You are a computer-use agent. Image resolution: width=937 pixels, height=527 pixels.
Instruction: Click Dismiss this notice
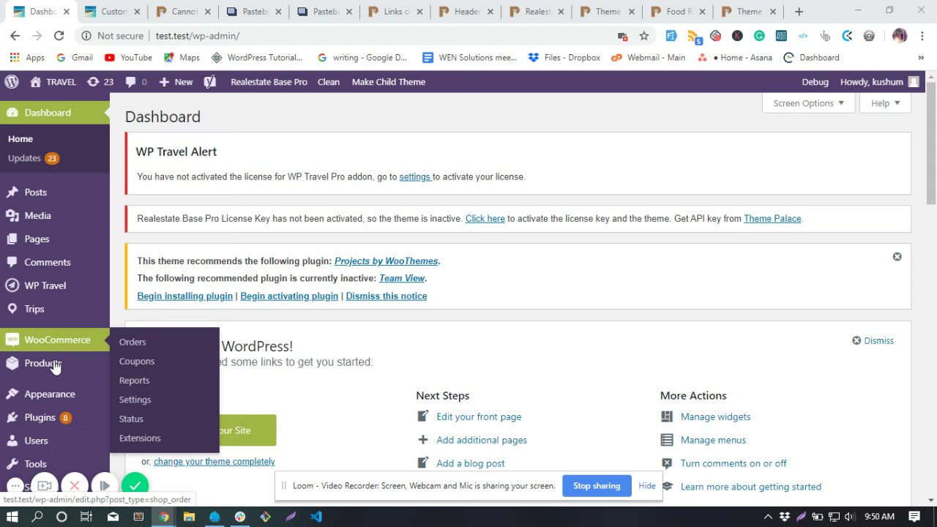386,296
